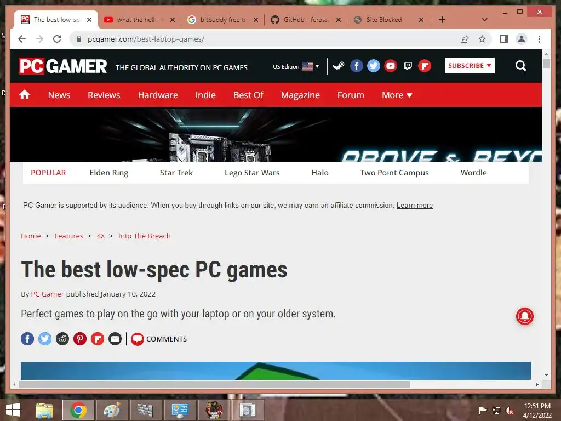
Task: Click the share this page icon in address bar
Action: tap(465, 39)
